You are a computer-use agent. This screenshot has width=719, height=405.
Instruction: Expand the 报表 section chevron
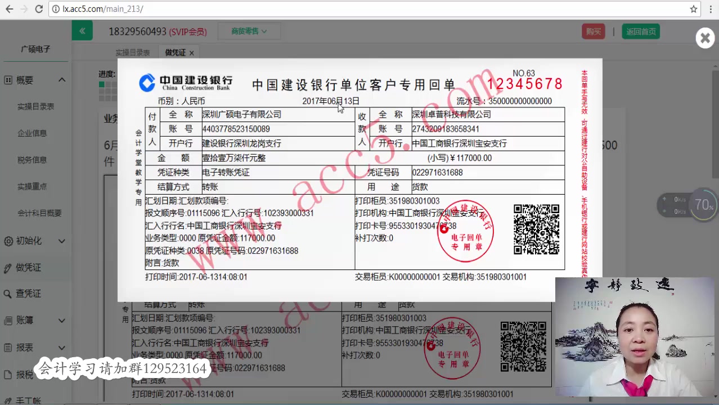63,347
